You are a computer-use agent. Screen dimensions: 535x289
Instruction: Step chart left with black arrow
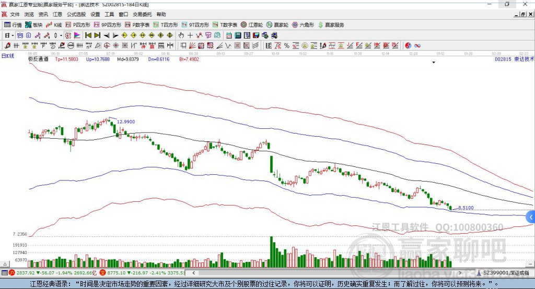tap(107, 35)
